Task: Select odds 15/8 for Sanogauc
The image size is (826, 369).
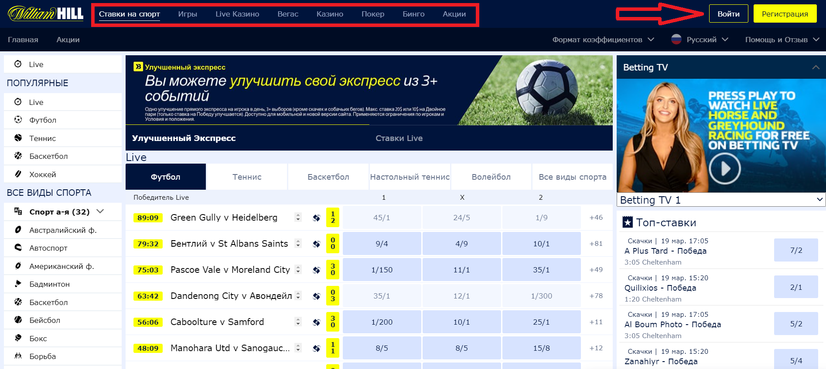Action: 541,348
